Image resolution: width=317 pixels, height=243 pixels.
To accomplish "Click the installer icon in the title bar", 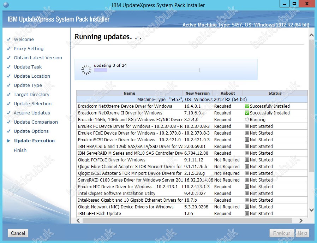I will (x=6, y=5).
